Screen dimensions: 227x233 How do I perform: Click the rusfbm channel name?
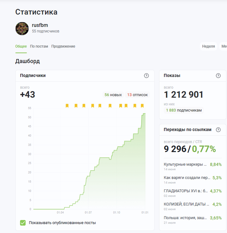pos(40,25)
